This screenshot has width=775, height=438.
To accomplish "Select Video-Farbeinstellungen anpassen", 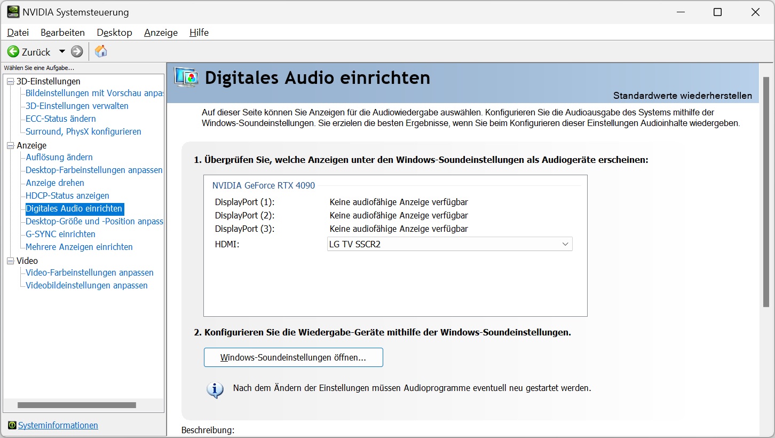I will click(x=90, y=272).
